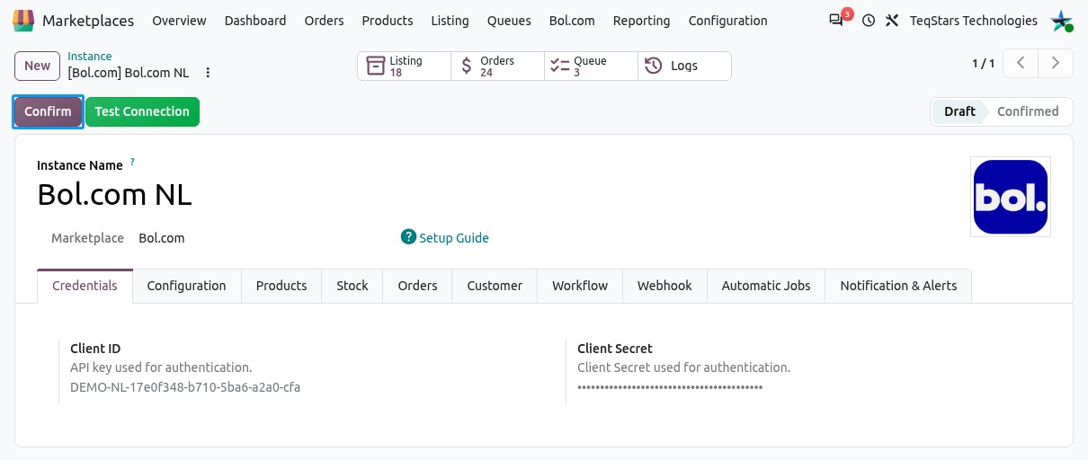Switch to the Configuration tab in form
The image size is (1088, 460).
click(x=186, y=286)
